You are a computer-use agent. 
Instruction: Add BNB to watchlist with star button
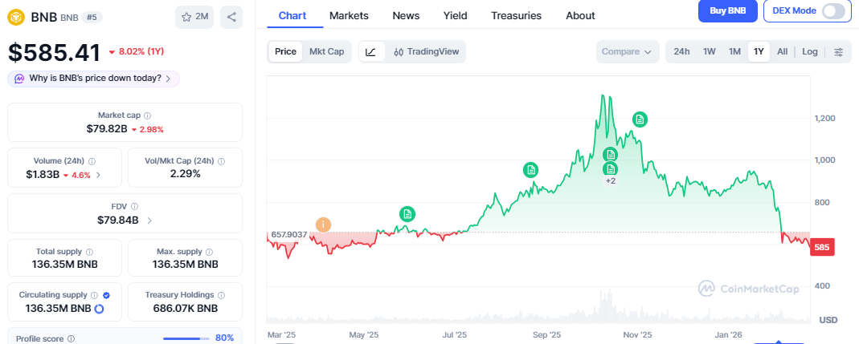pos(194,17)
